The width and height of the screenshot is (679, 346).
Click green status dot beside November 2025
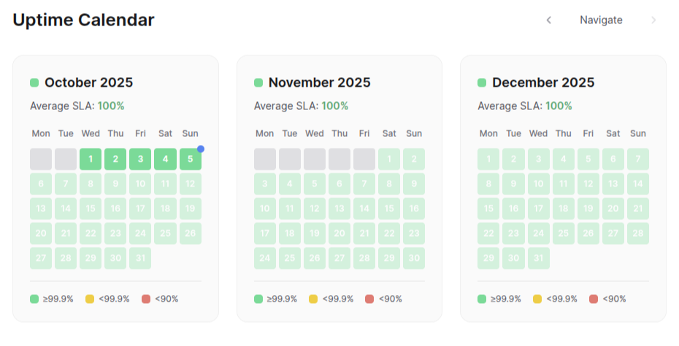click(x=258, y=82)
